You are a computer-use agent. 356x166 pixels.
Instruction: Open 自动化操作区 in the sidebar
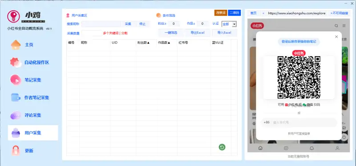coord(36,62)
